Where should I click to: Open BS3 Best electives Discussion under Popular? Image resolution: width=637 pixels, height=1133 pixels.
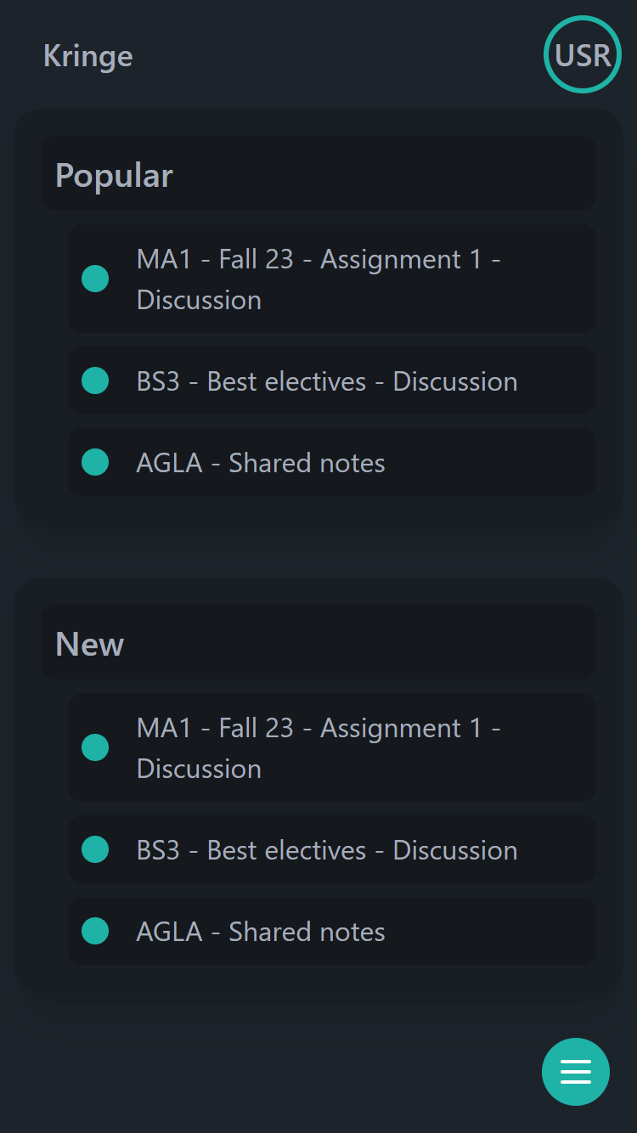pyautogui.click(x=327, y=381)
